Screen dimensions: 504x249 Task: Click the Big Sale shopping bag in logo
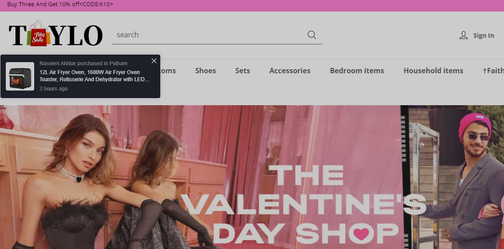(x=39, y=35)
